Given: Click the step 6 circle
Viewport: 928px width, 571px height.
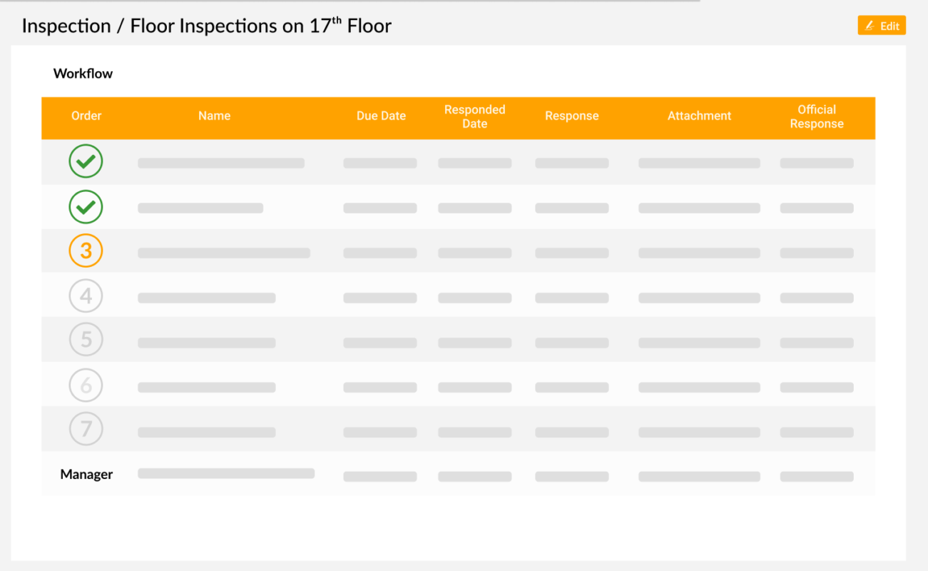Looking at the screenshot, I should pos(86,385).
